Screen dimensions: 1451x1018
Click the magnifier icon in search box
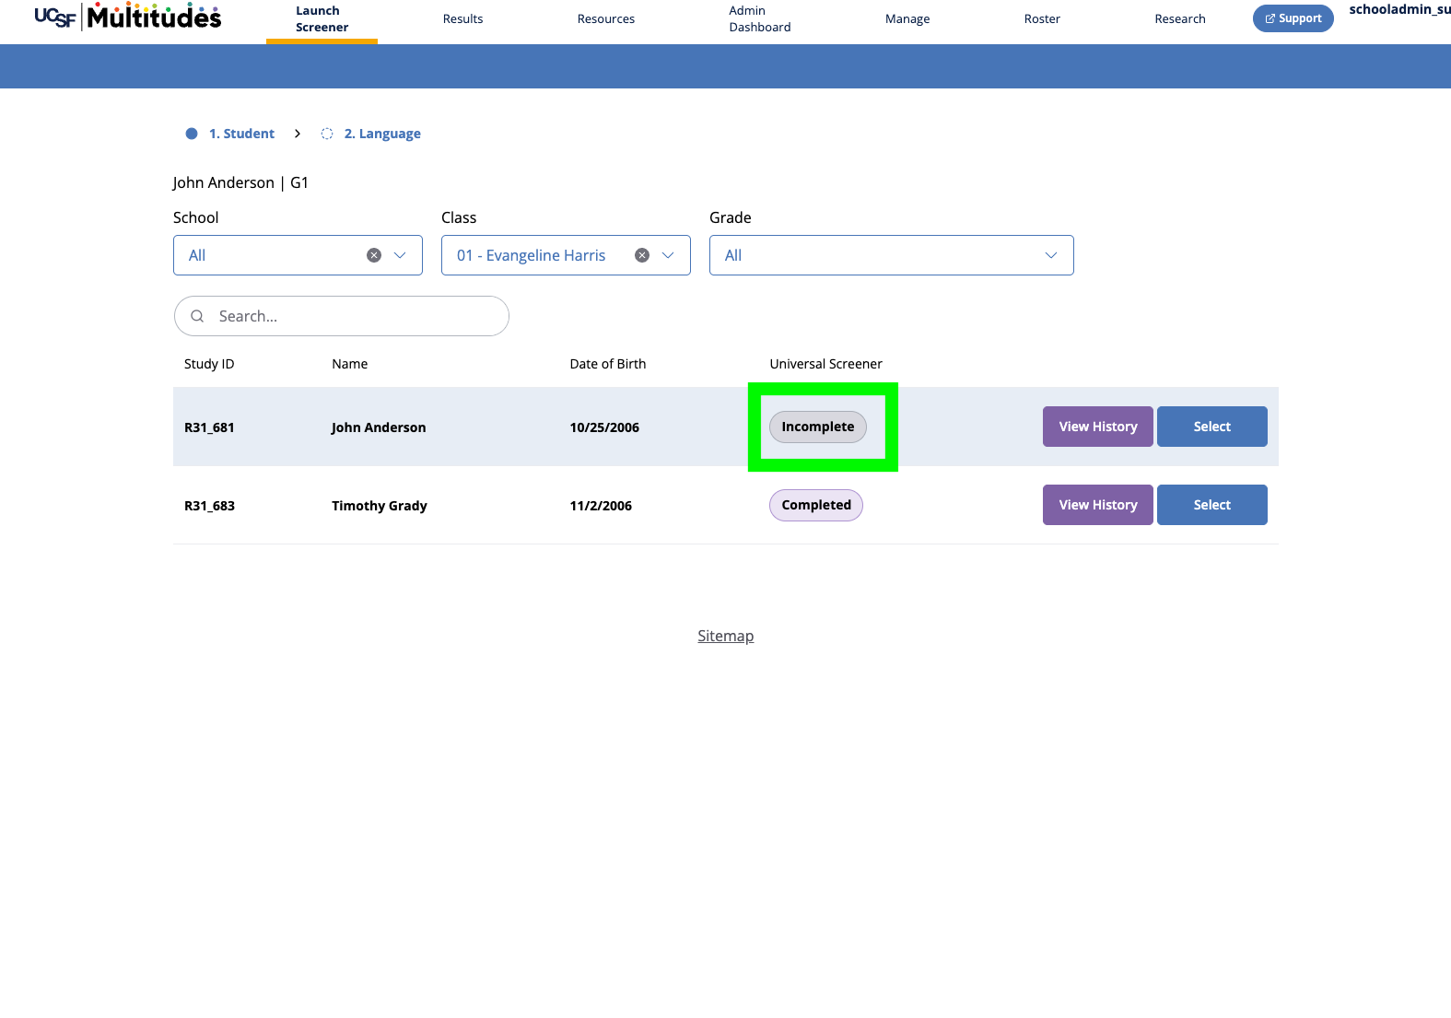pyautogui.click(x=197, y=316)
